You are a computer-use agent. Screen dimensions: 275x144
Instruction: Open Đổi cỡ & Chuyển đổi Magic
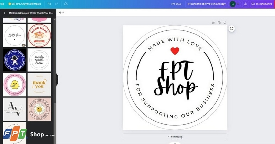(x=24, y=4)
